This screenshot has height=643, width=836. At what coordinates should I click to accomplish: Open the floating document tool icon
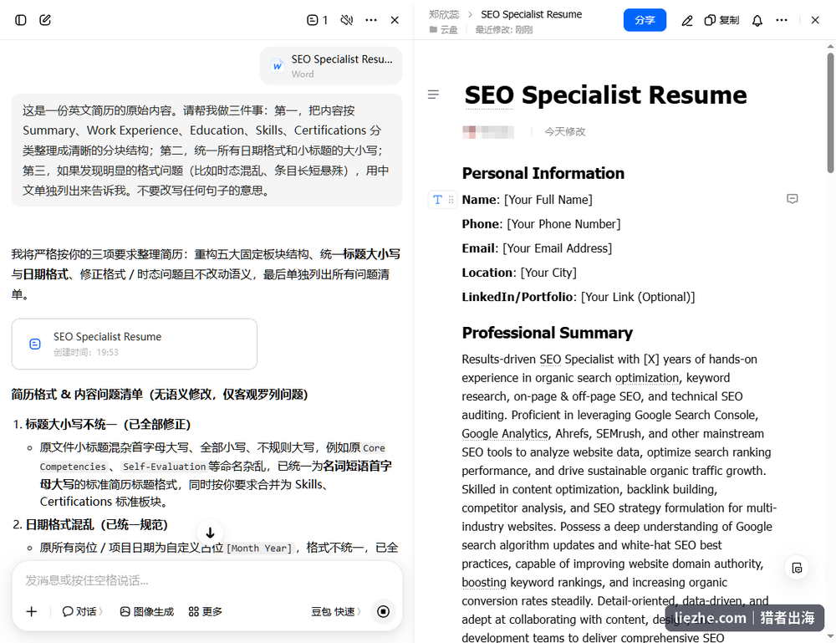797,568
